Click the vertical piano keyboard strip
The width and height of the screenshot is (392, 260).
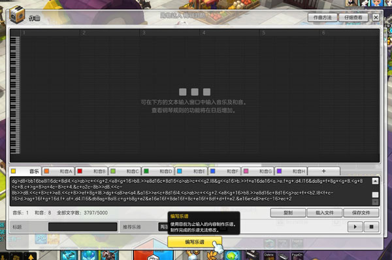[x=15, y=95]
